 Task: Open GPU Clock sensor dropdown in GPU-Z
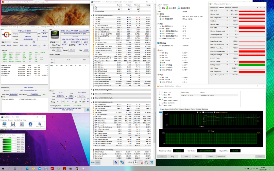(227, 11)
